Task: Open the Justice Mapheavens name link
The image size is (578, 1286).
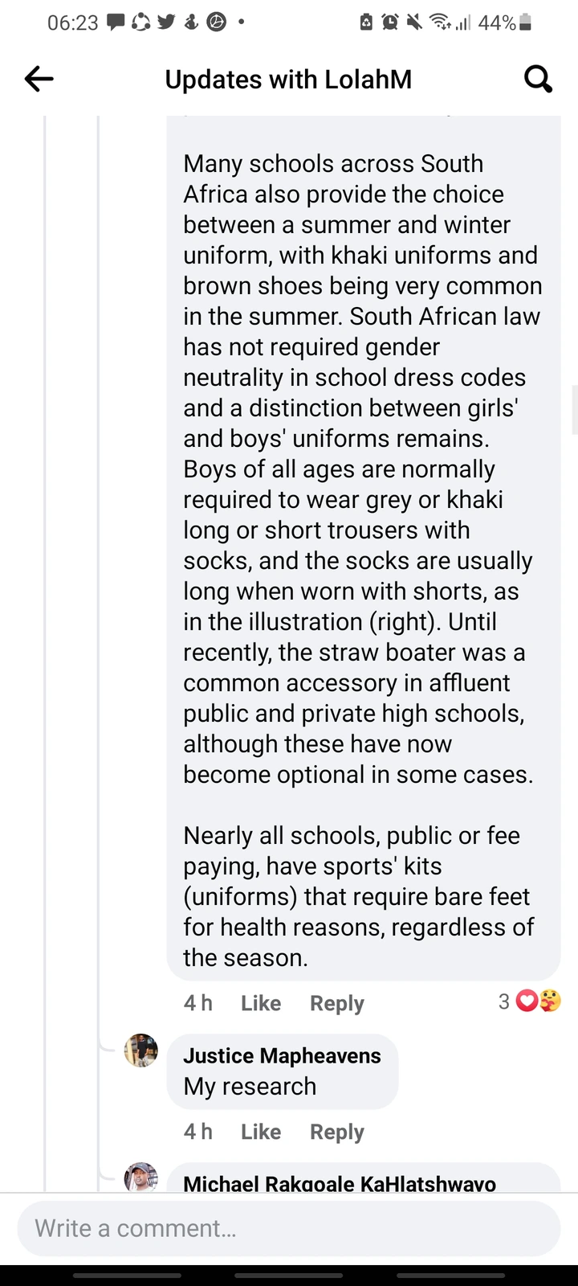Action: [x=282, y=1056]
